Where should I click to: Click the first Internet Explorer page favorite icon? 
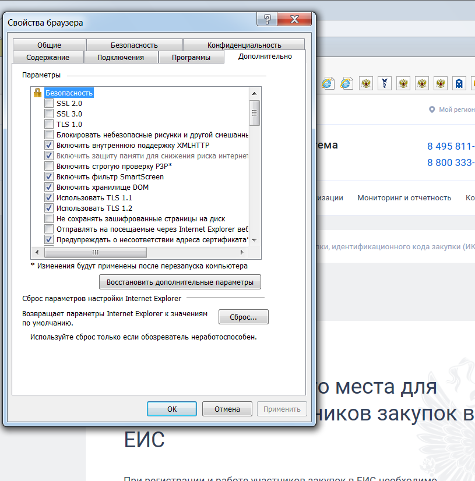(328, 83)
